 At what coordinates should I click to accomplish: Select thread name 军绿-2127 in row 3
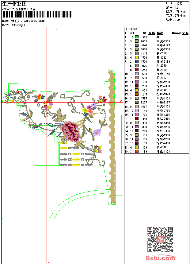tap(163, 45)
